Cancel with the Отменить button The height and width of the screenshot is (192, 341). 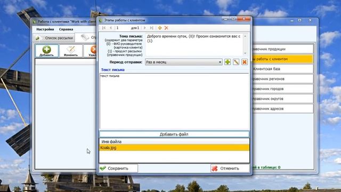point(230,169)
